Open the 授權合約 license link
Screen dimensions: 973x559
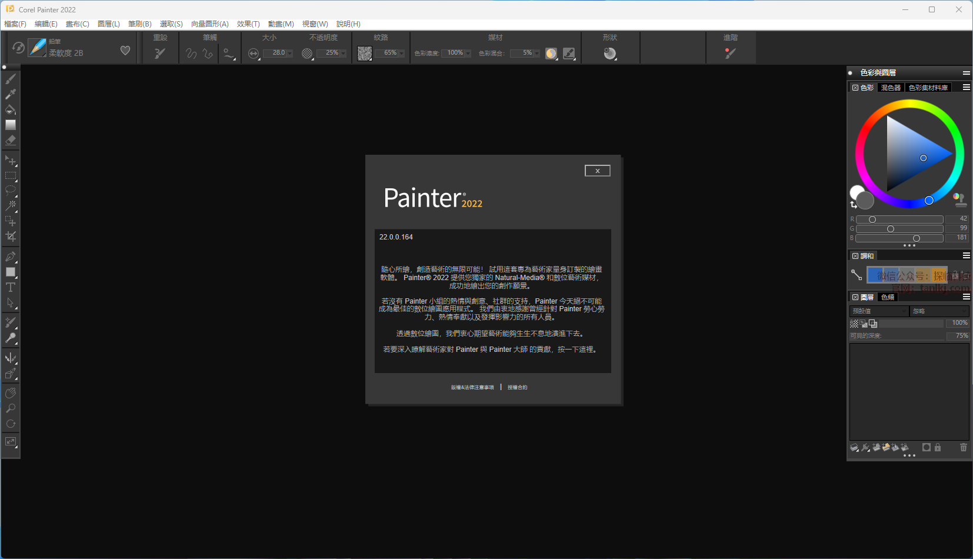[517, 387]
